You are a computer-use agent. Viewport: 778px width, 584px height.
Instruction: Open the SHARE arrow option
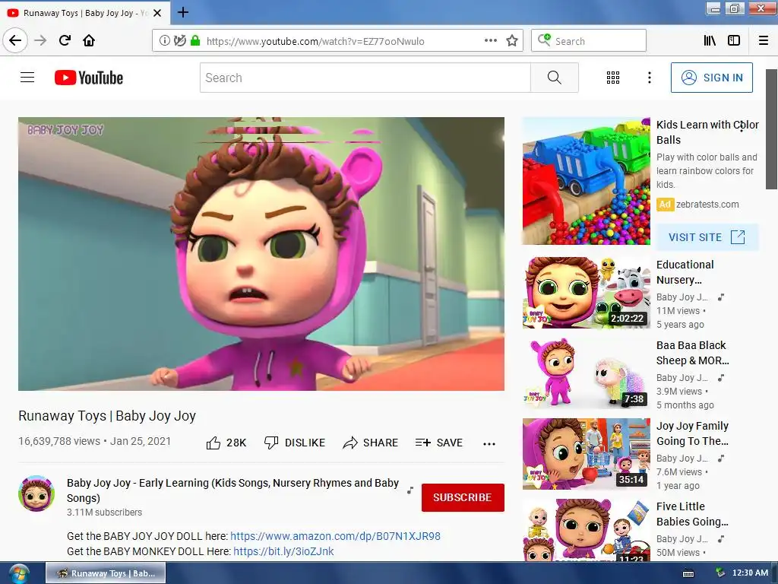pos(371,443)
